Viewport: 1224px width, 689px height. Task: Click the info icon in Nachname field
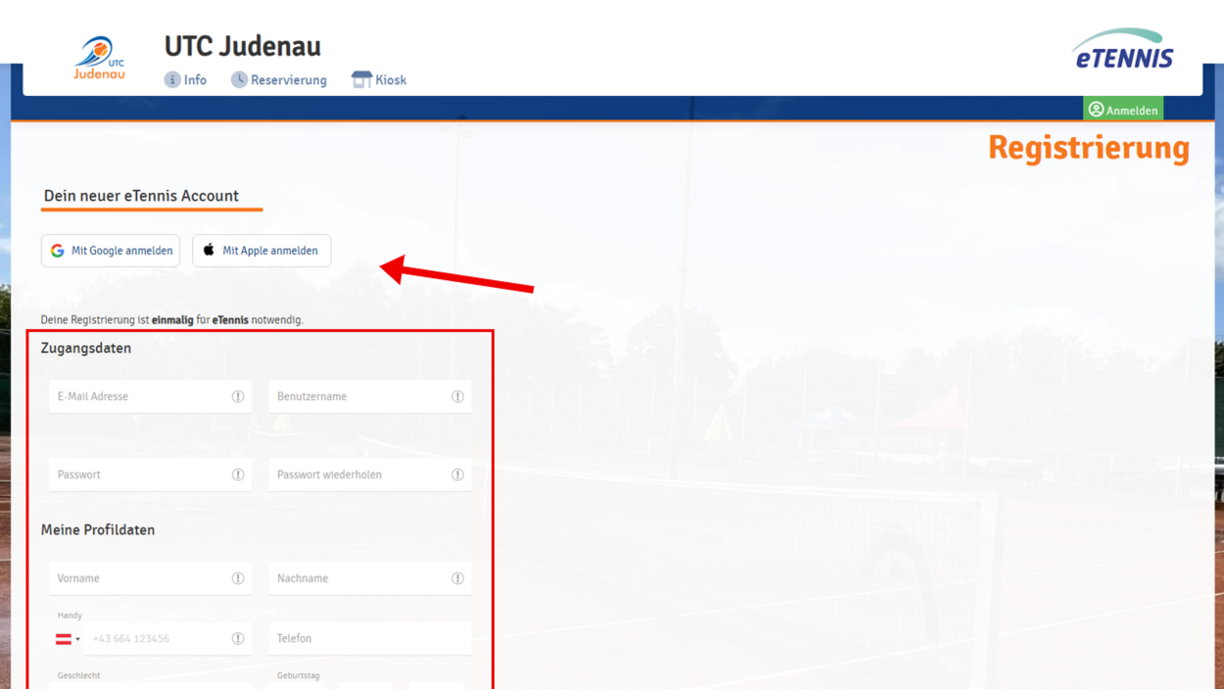click(x=457, y=578)
